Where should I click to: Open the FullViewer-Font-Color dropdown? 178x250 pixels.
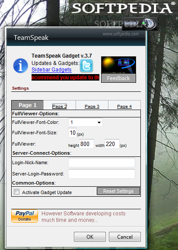click(86, 122)
